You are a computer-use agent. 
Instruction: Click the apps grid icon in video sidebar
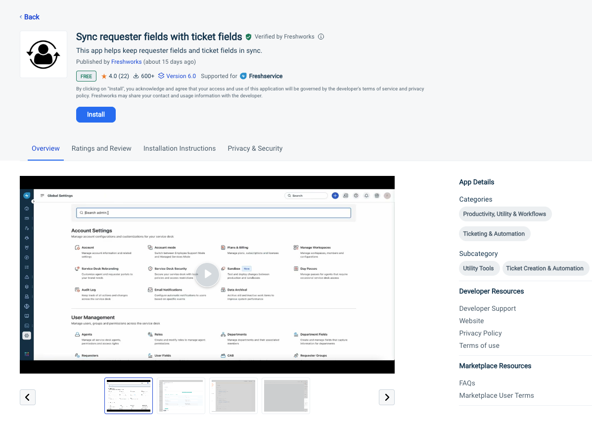pyautogui.click(x=26, y=354)
